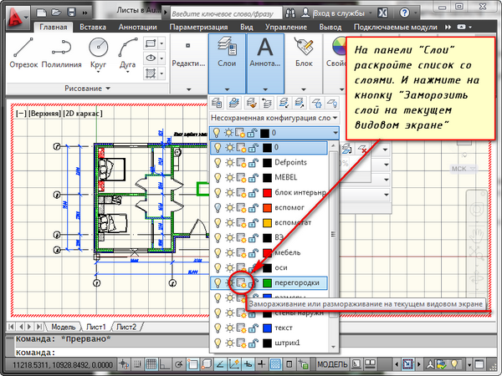Expand the Слои panel dropdown arrow
This screenshot has height=376, width=502.
tap(226, 86)
